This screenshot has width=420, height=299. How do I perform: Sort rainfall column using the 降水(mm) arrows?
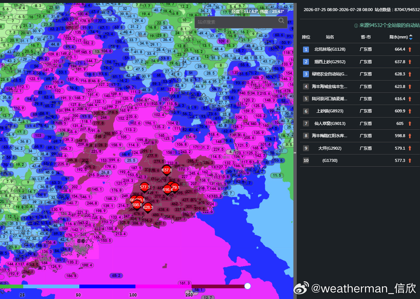[411, 37]
